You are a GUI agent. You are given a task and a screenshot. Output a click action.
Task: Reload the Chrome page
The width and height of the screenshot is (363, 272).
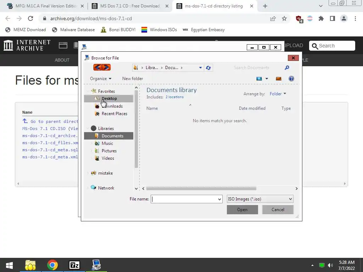[x=30, y=18]
